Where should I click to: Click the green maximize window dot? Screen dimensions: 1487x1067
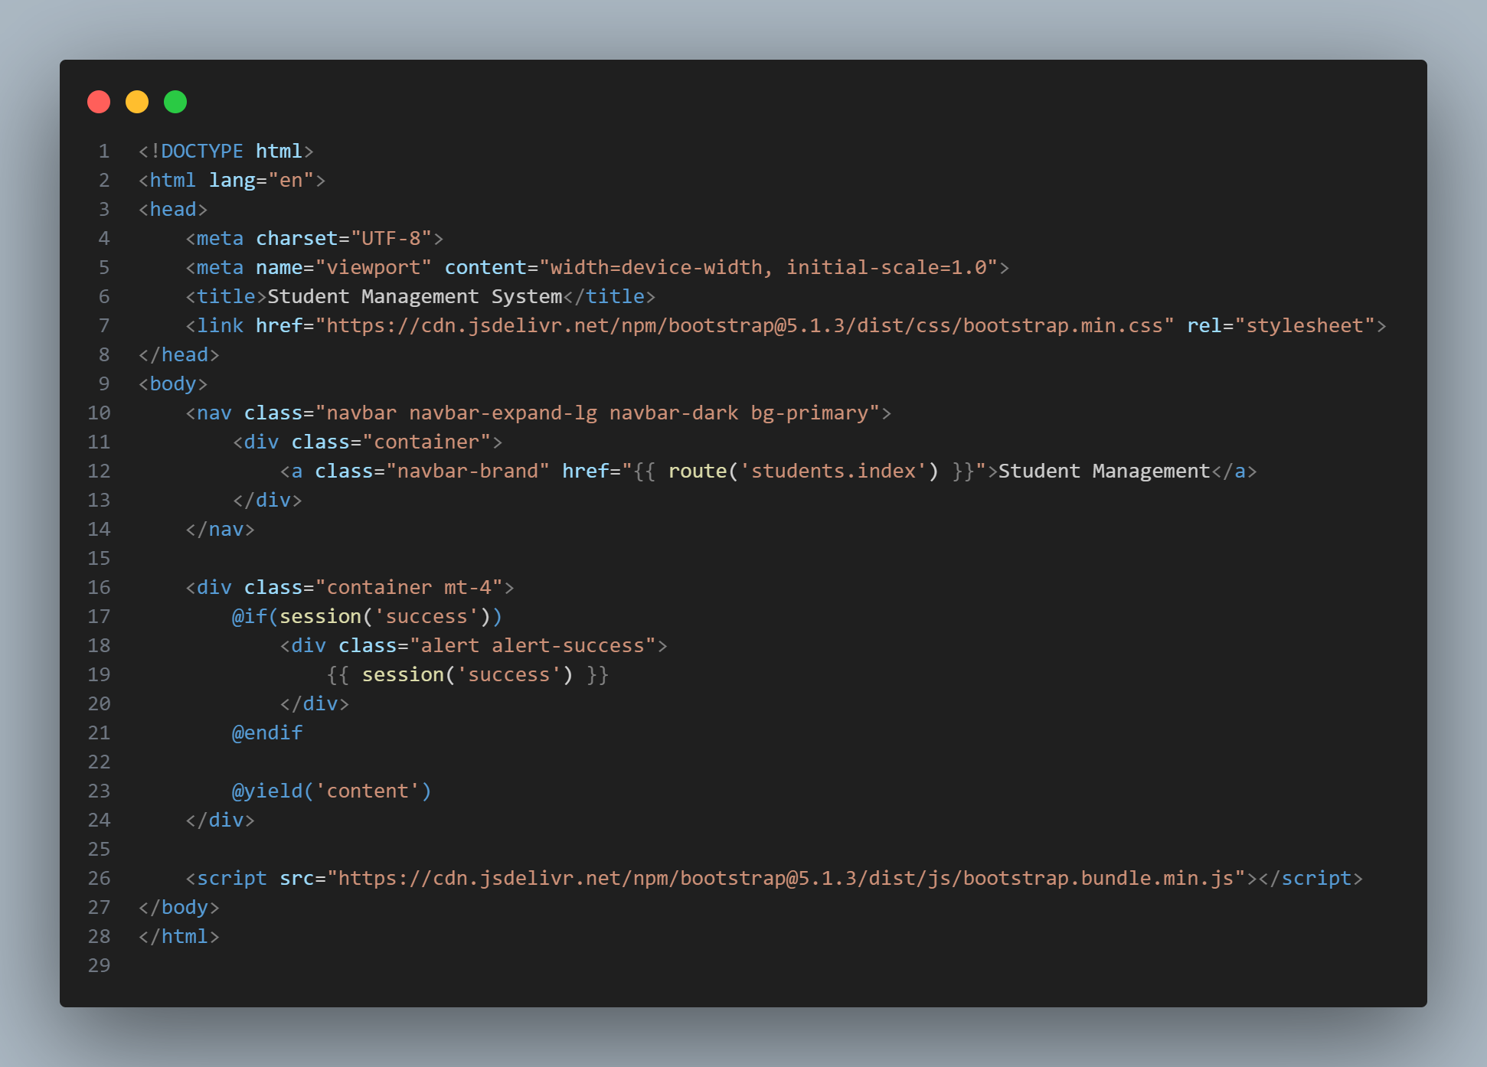pos(175,102)
